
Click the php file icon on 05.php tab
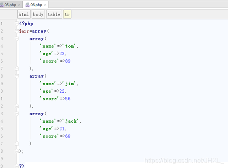tap(2, 5)
